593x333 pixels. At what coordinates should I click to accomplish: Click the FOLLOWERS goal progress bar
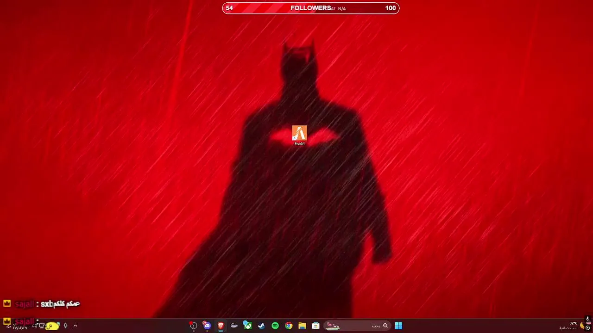tap(310, 8)
